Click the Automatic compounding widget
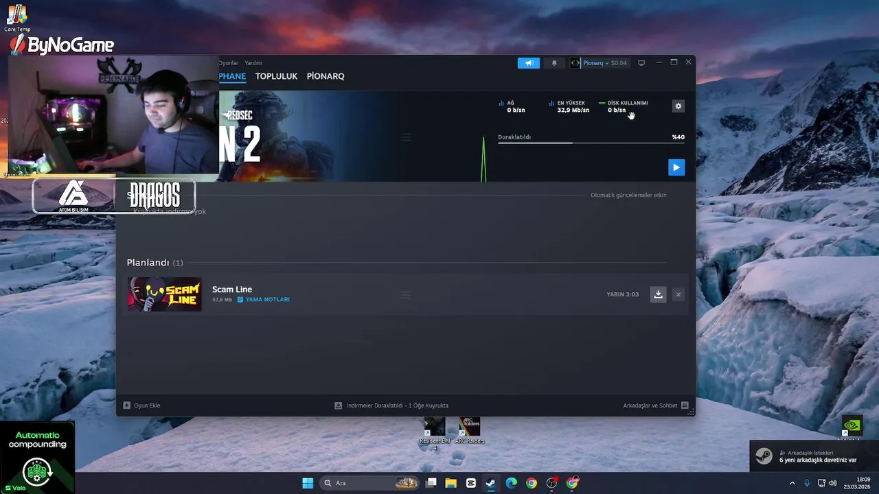Viewport: 879px width, 494px height. (x=37, y=456)
